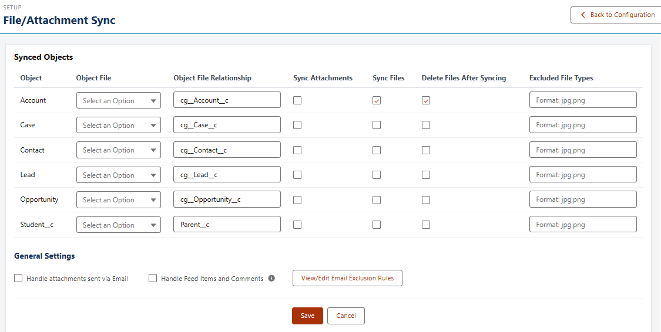Uncheck Delete Files After Syncing for Account

tap(426, 100)
